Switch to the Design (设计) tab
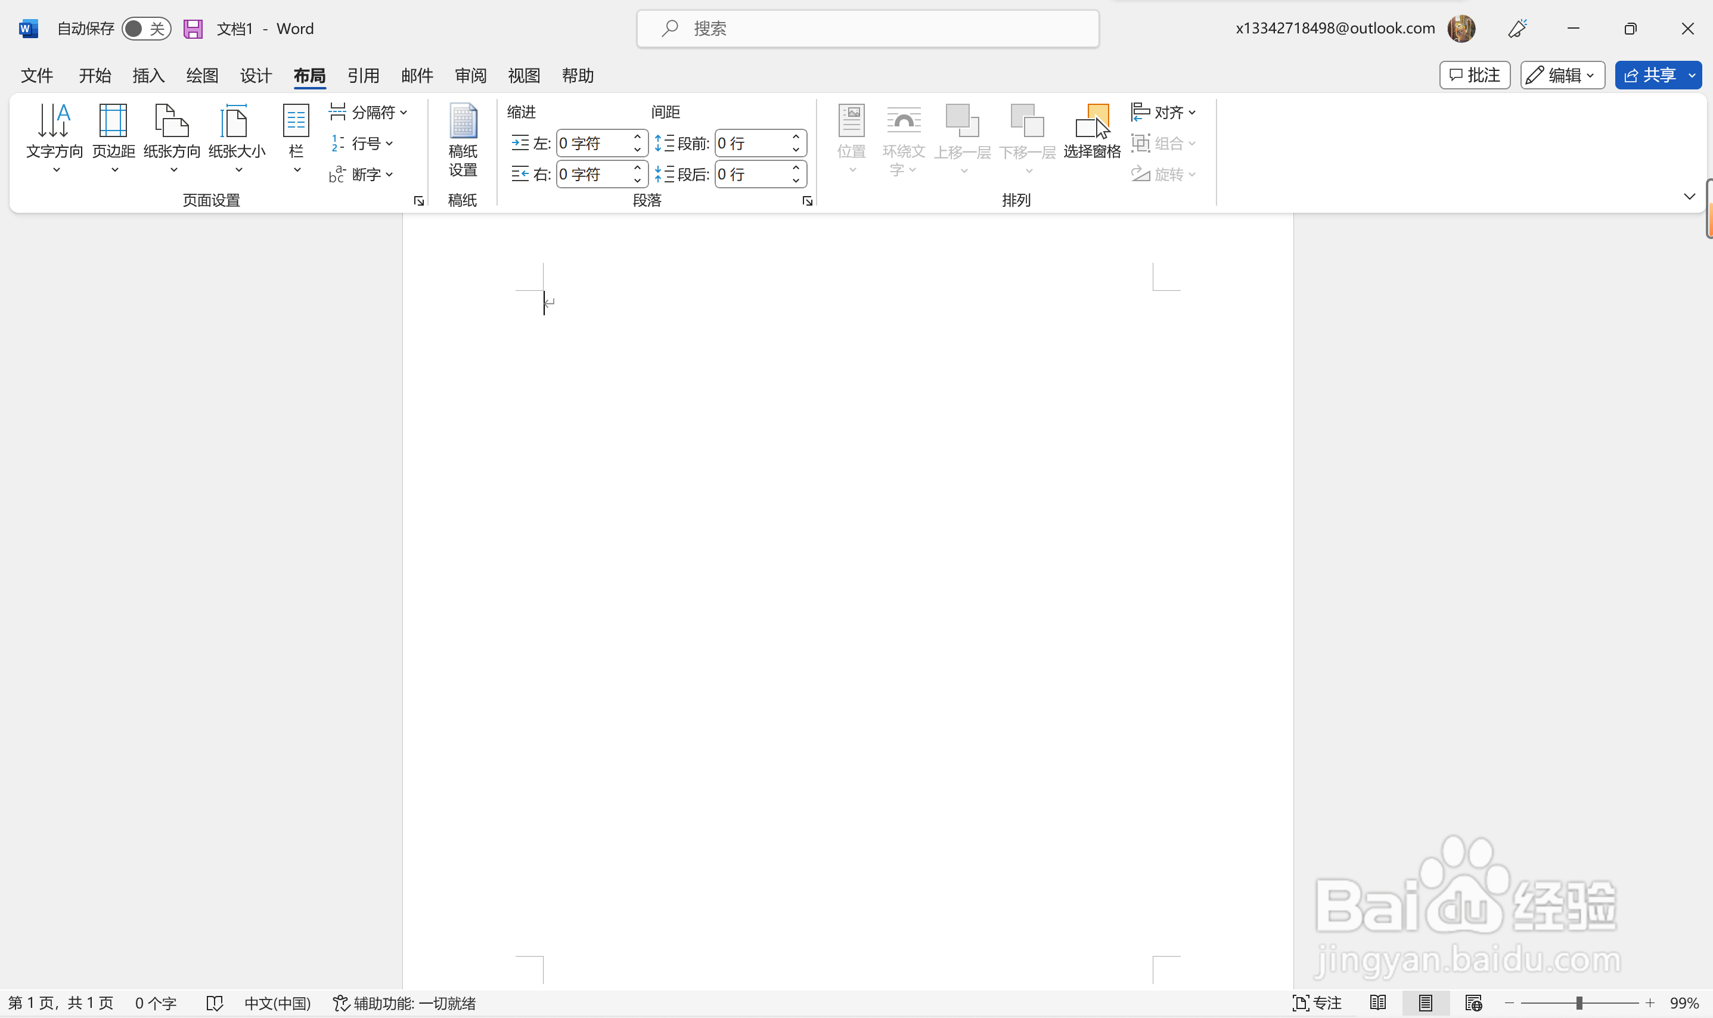The image size is (1713, 1018). pos(256,76)
